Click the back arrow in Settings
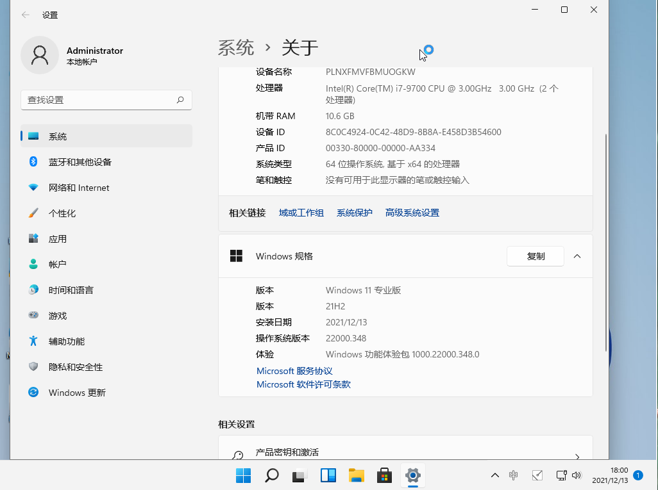This screenshot has height=490, width=658. click(26, 15)
